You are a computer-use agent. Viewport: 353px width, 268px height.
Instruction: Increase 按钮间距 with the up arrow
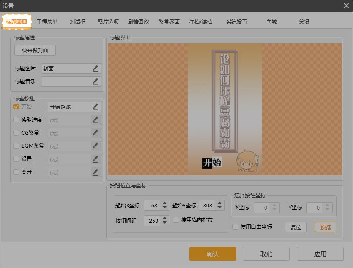(164, 218)
